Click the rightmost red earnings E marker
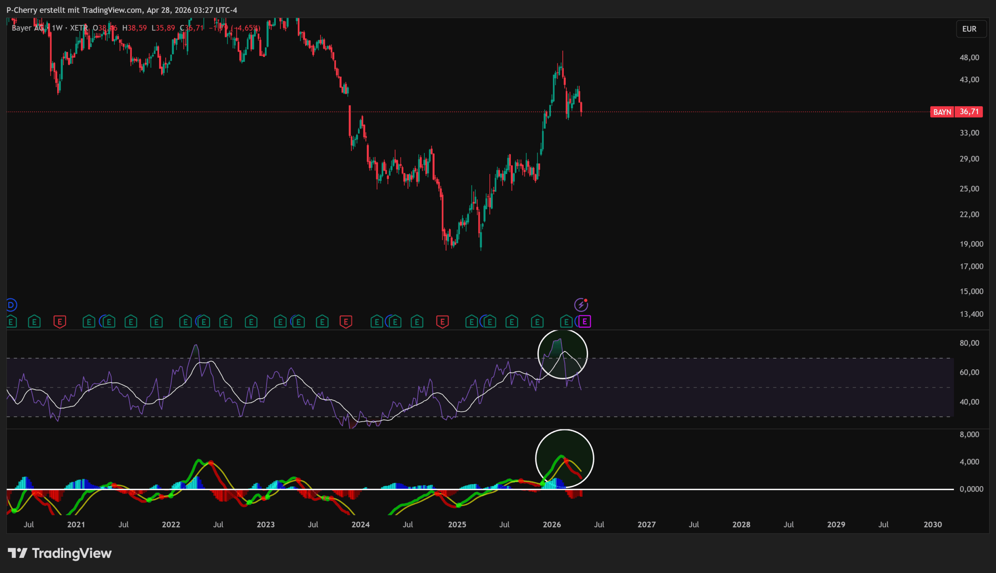The height and width of the screenshot is (573, 996). point(442,322)
